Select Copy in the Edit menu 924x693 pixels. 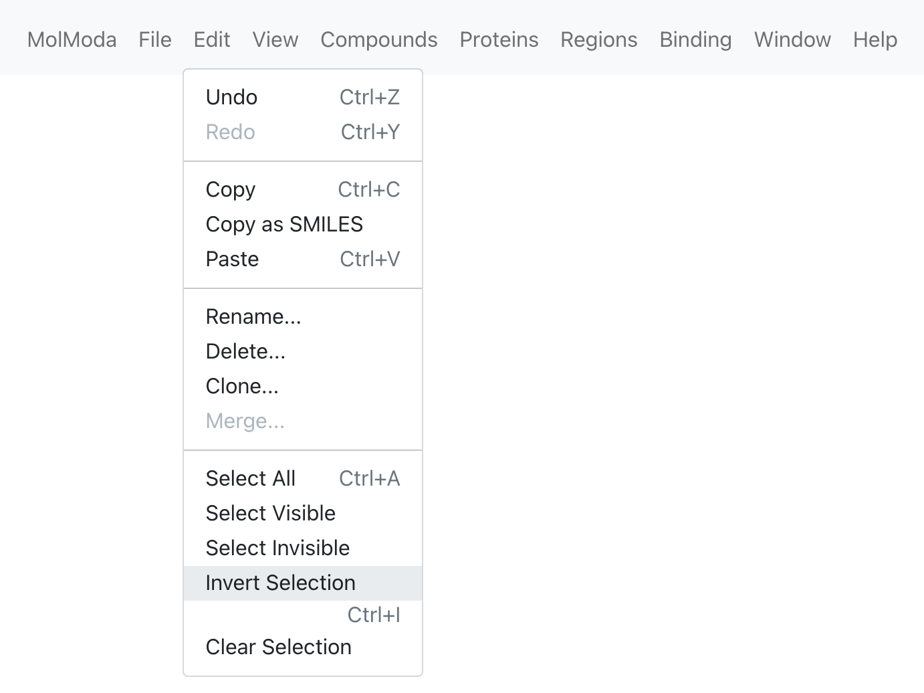tap(303, 189)
